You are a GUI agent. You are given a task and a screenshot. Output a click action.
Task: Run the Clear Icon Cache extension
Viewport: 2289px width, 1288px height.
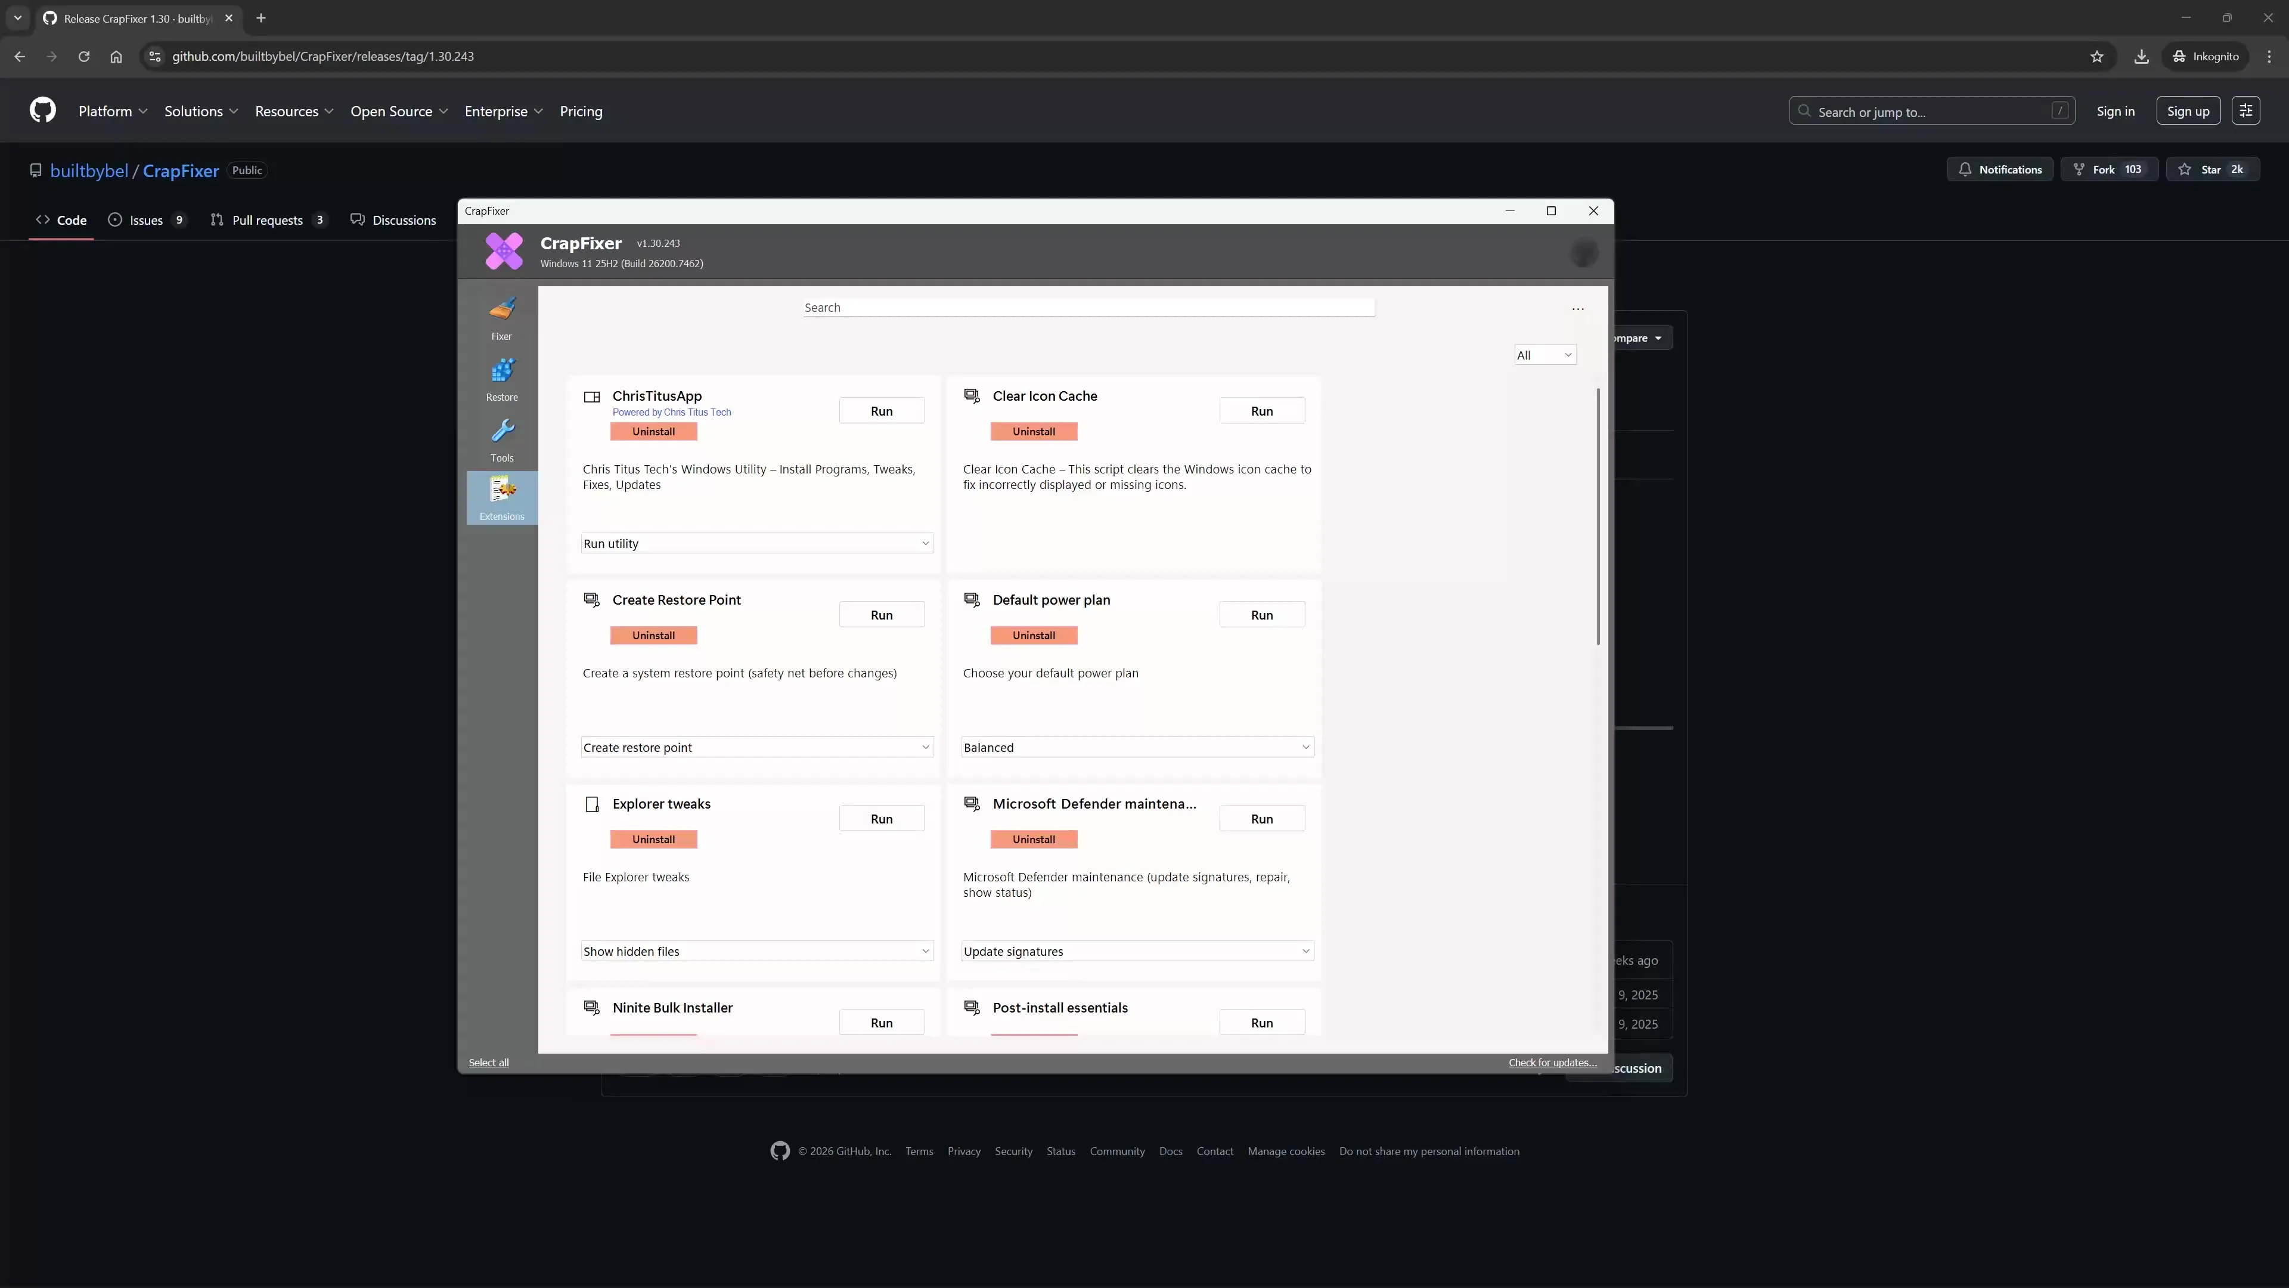[1261, 411]
